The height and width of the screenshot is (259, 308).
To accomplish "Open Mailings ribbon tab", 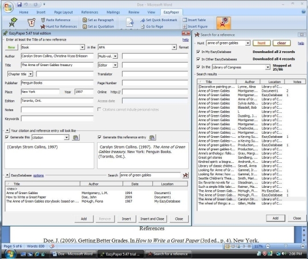I will pyautogui.click(x=113, y=12).
